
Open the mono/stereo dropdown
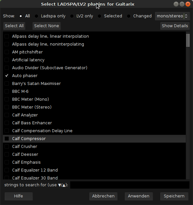click(172, 16)
